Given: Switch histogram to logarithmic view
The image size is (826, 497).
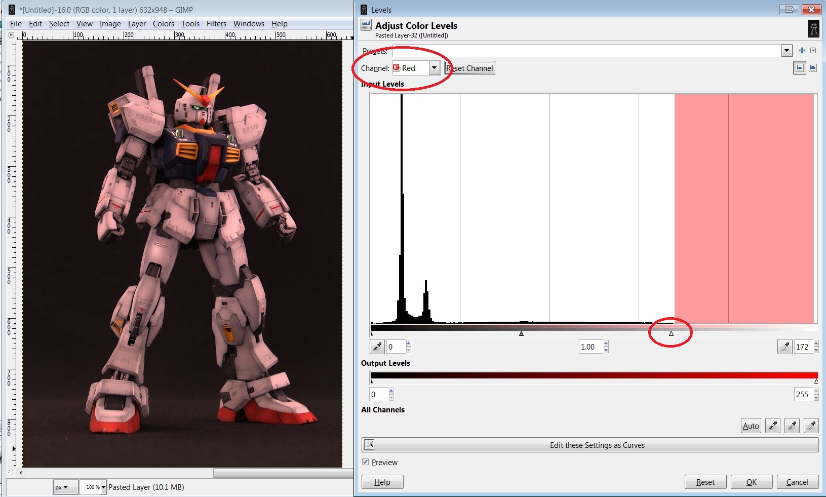Looking at the screenshot, I should click(x=813, y=68).
